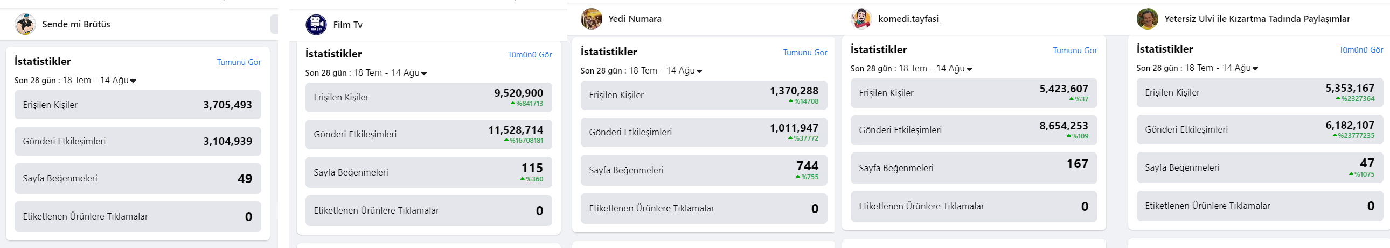
Task: Expand date range dropdown in Film Tv panel
Action: 366,73
